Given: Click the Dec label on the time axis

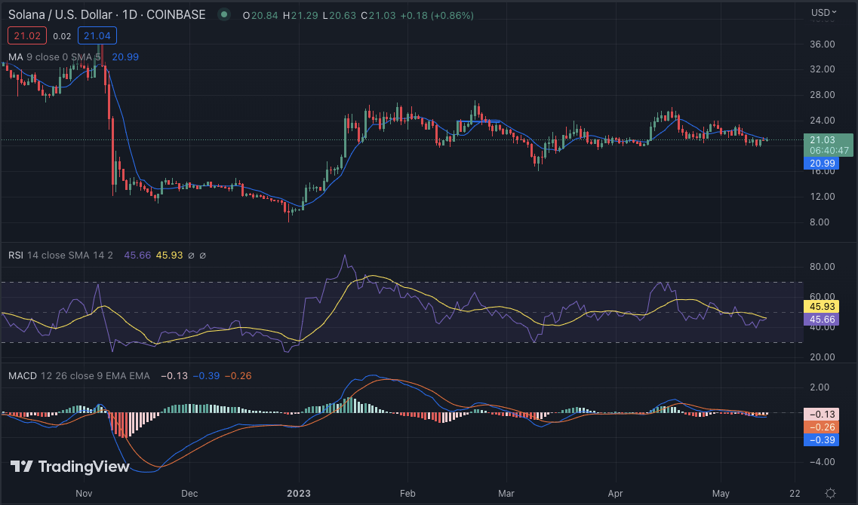Looking at the screenshot, I should pos(189,494).
